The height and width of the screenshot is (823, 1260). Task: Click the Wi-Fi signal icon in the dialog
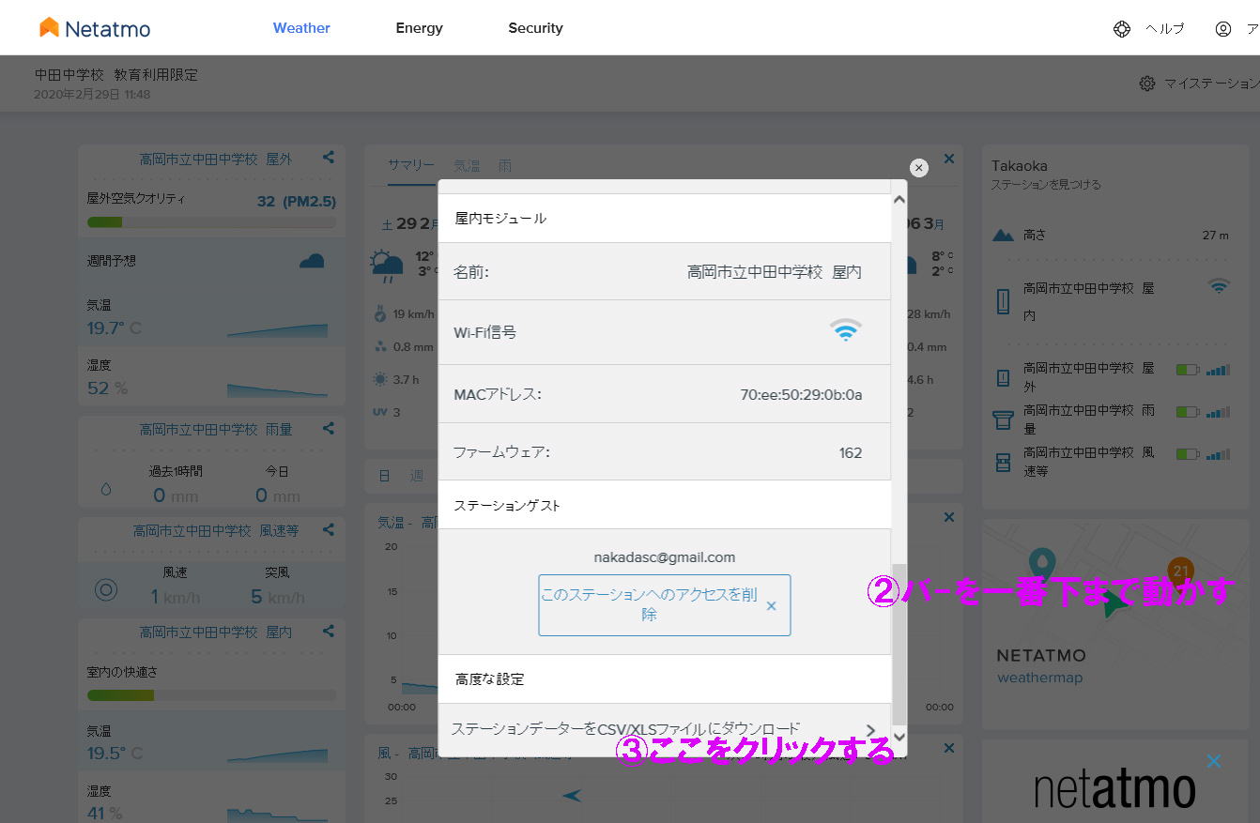pyautogui.click(x=845, y=330)
